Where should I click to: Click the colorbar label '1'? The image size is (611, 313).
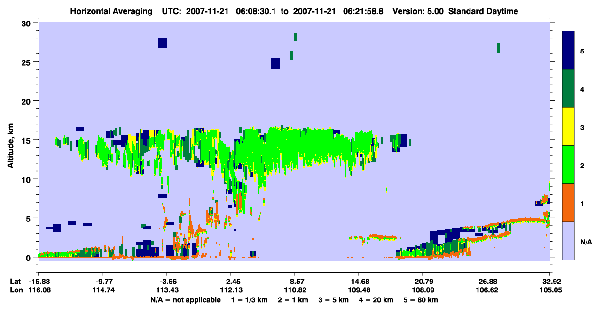[x=582, y=204]
